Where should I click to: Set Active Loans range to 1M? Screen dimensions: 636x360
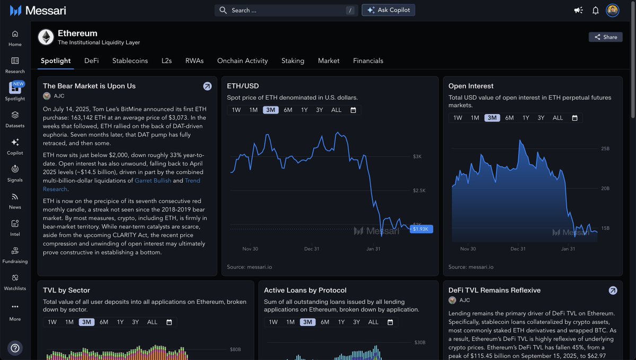(x=290, y=322)
